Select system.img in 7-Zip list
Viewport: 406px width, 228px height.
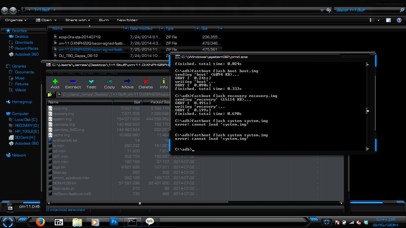(62, 119)
